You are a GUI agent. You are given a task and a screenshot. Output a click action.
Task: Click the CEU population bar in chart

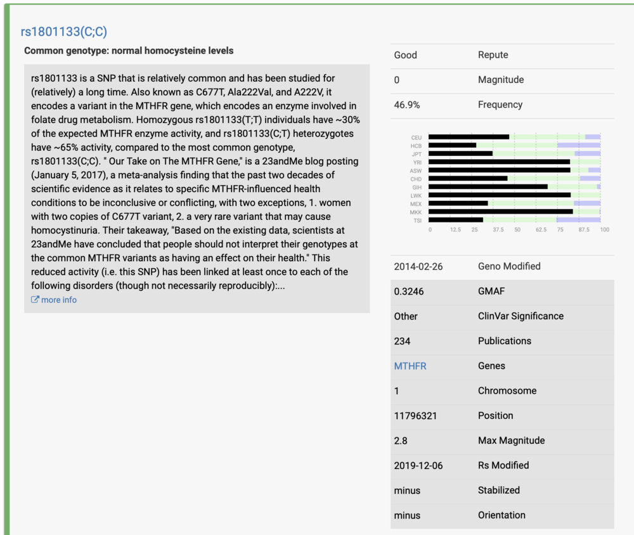click(x=469, y=137)
